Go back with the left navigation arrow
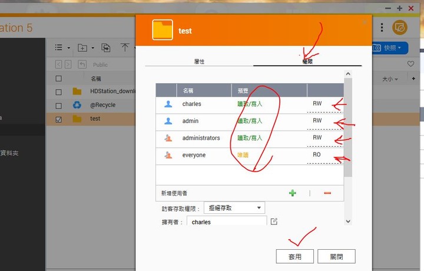Screen dimensions: 424x271 (58, 64)
